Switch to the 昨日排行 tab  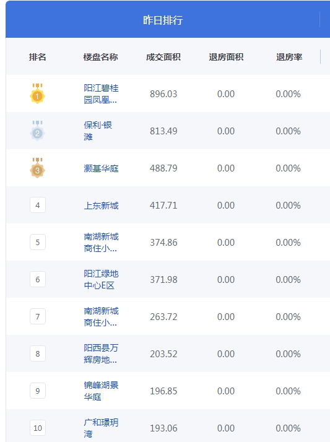click(x=163, y=20)
